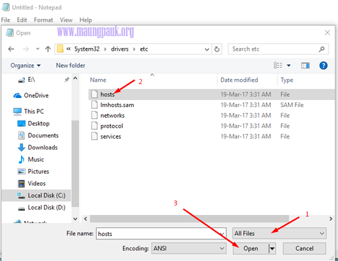This screenshot has height=261, width=338.
Task: Go up one folder level
Action: [x=48, y=49]
